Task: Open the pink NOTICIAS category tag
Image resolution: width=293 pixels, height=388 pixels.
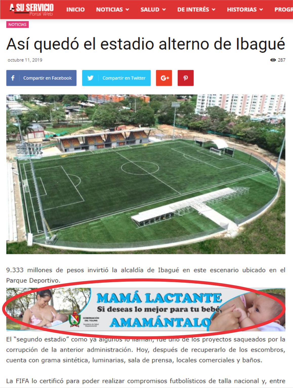Action: (x=17, y=24)
